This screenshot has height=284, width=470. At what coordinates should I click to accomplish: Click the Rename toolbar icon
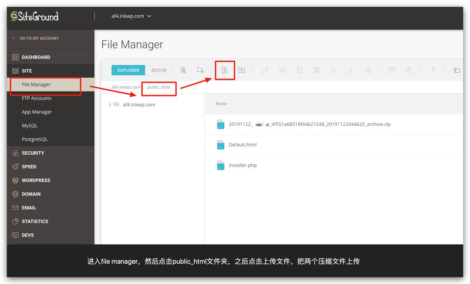coord(283,70)
